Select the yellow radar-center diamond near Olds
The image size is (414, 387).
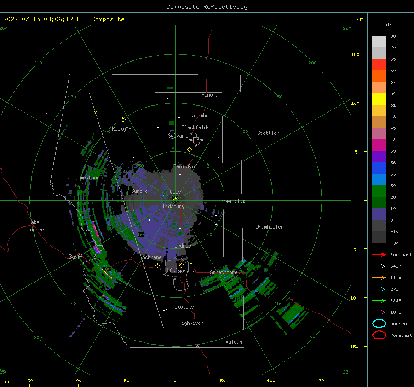coord(176,200)
